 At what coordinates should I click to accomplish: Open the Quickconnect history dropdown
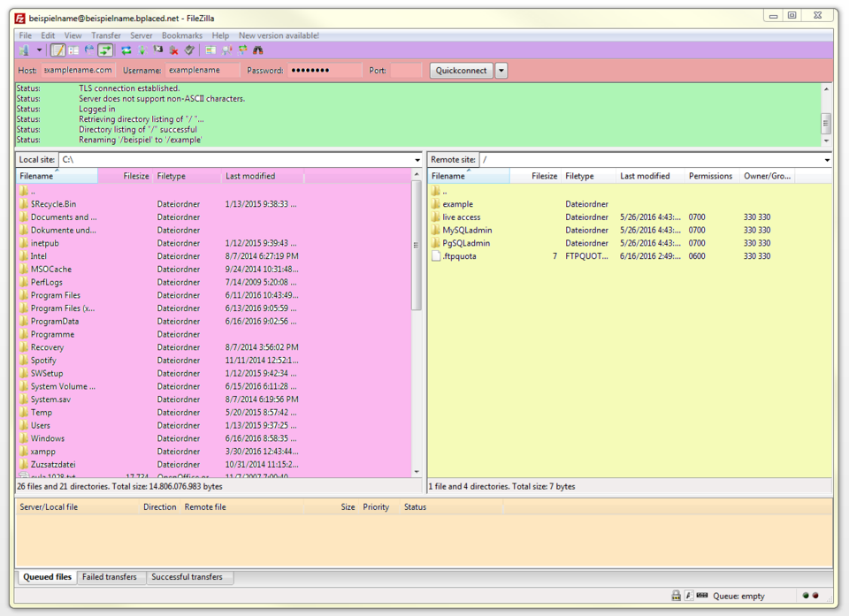click(501, 71)
